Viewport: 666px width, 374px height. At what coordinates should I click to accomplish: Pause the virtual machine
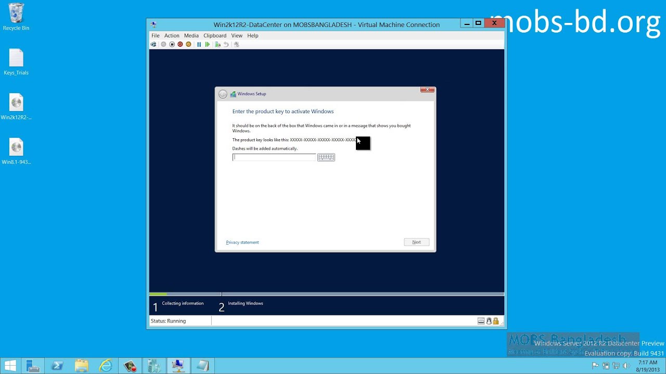pyautogui.click(x=199, y=45)
